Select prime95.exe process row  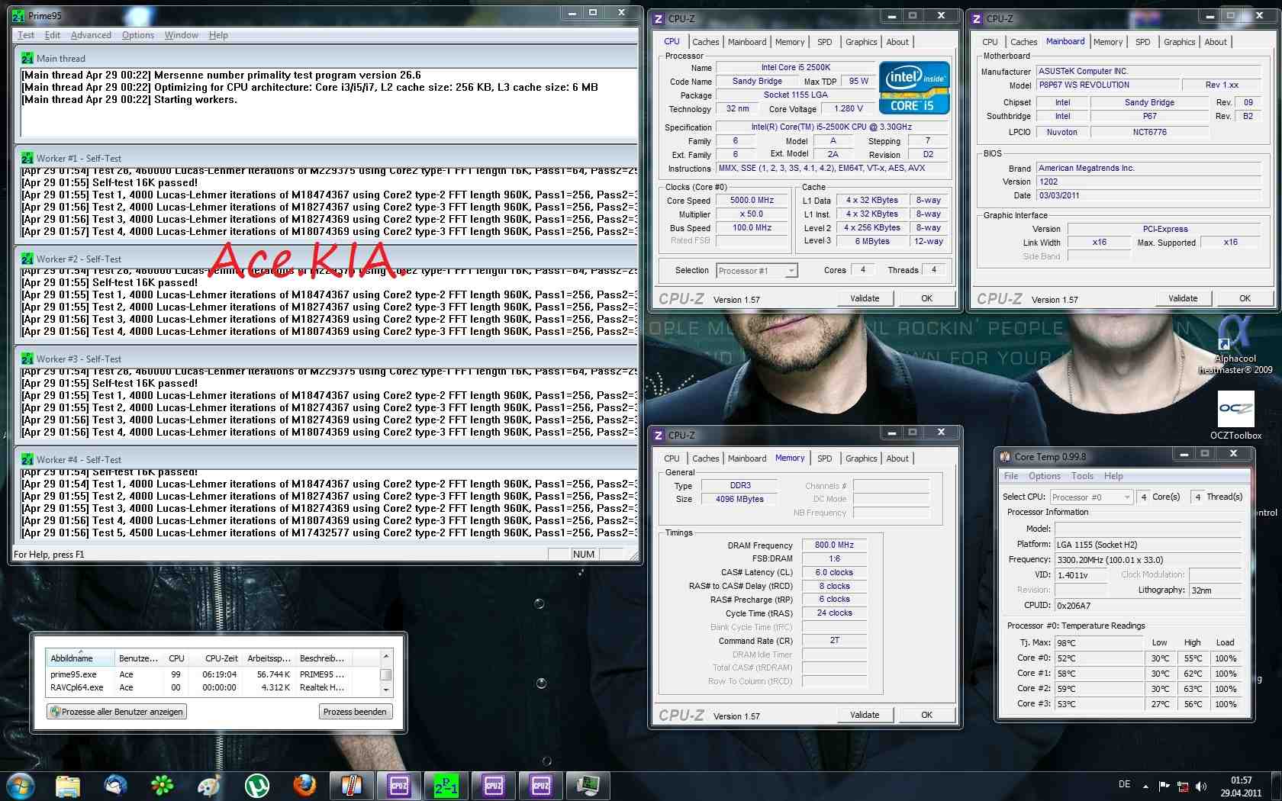click(212, 674)
